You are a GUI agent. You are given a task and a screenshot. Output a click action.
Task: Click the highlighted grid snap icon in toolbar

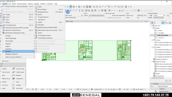point(71,7)
